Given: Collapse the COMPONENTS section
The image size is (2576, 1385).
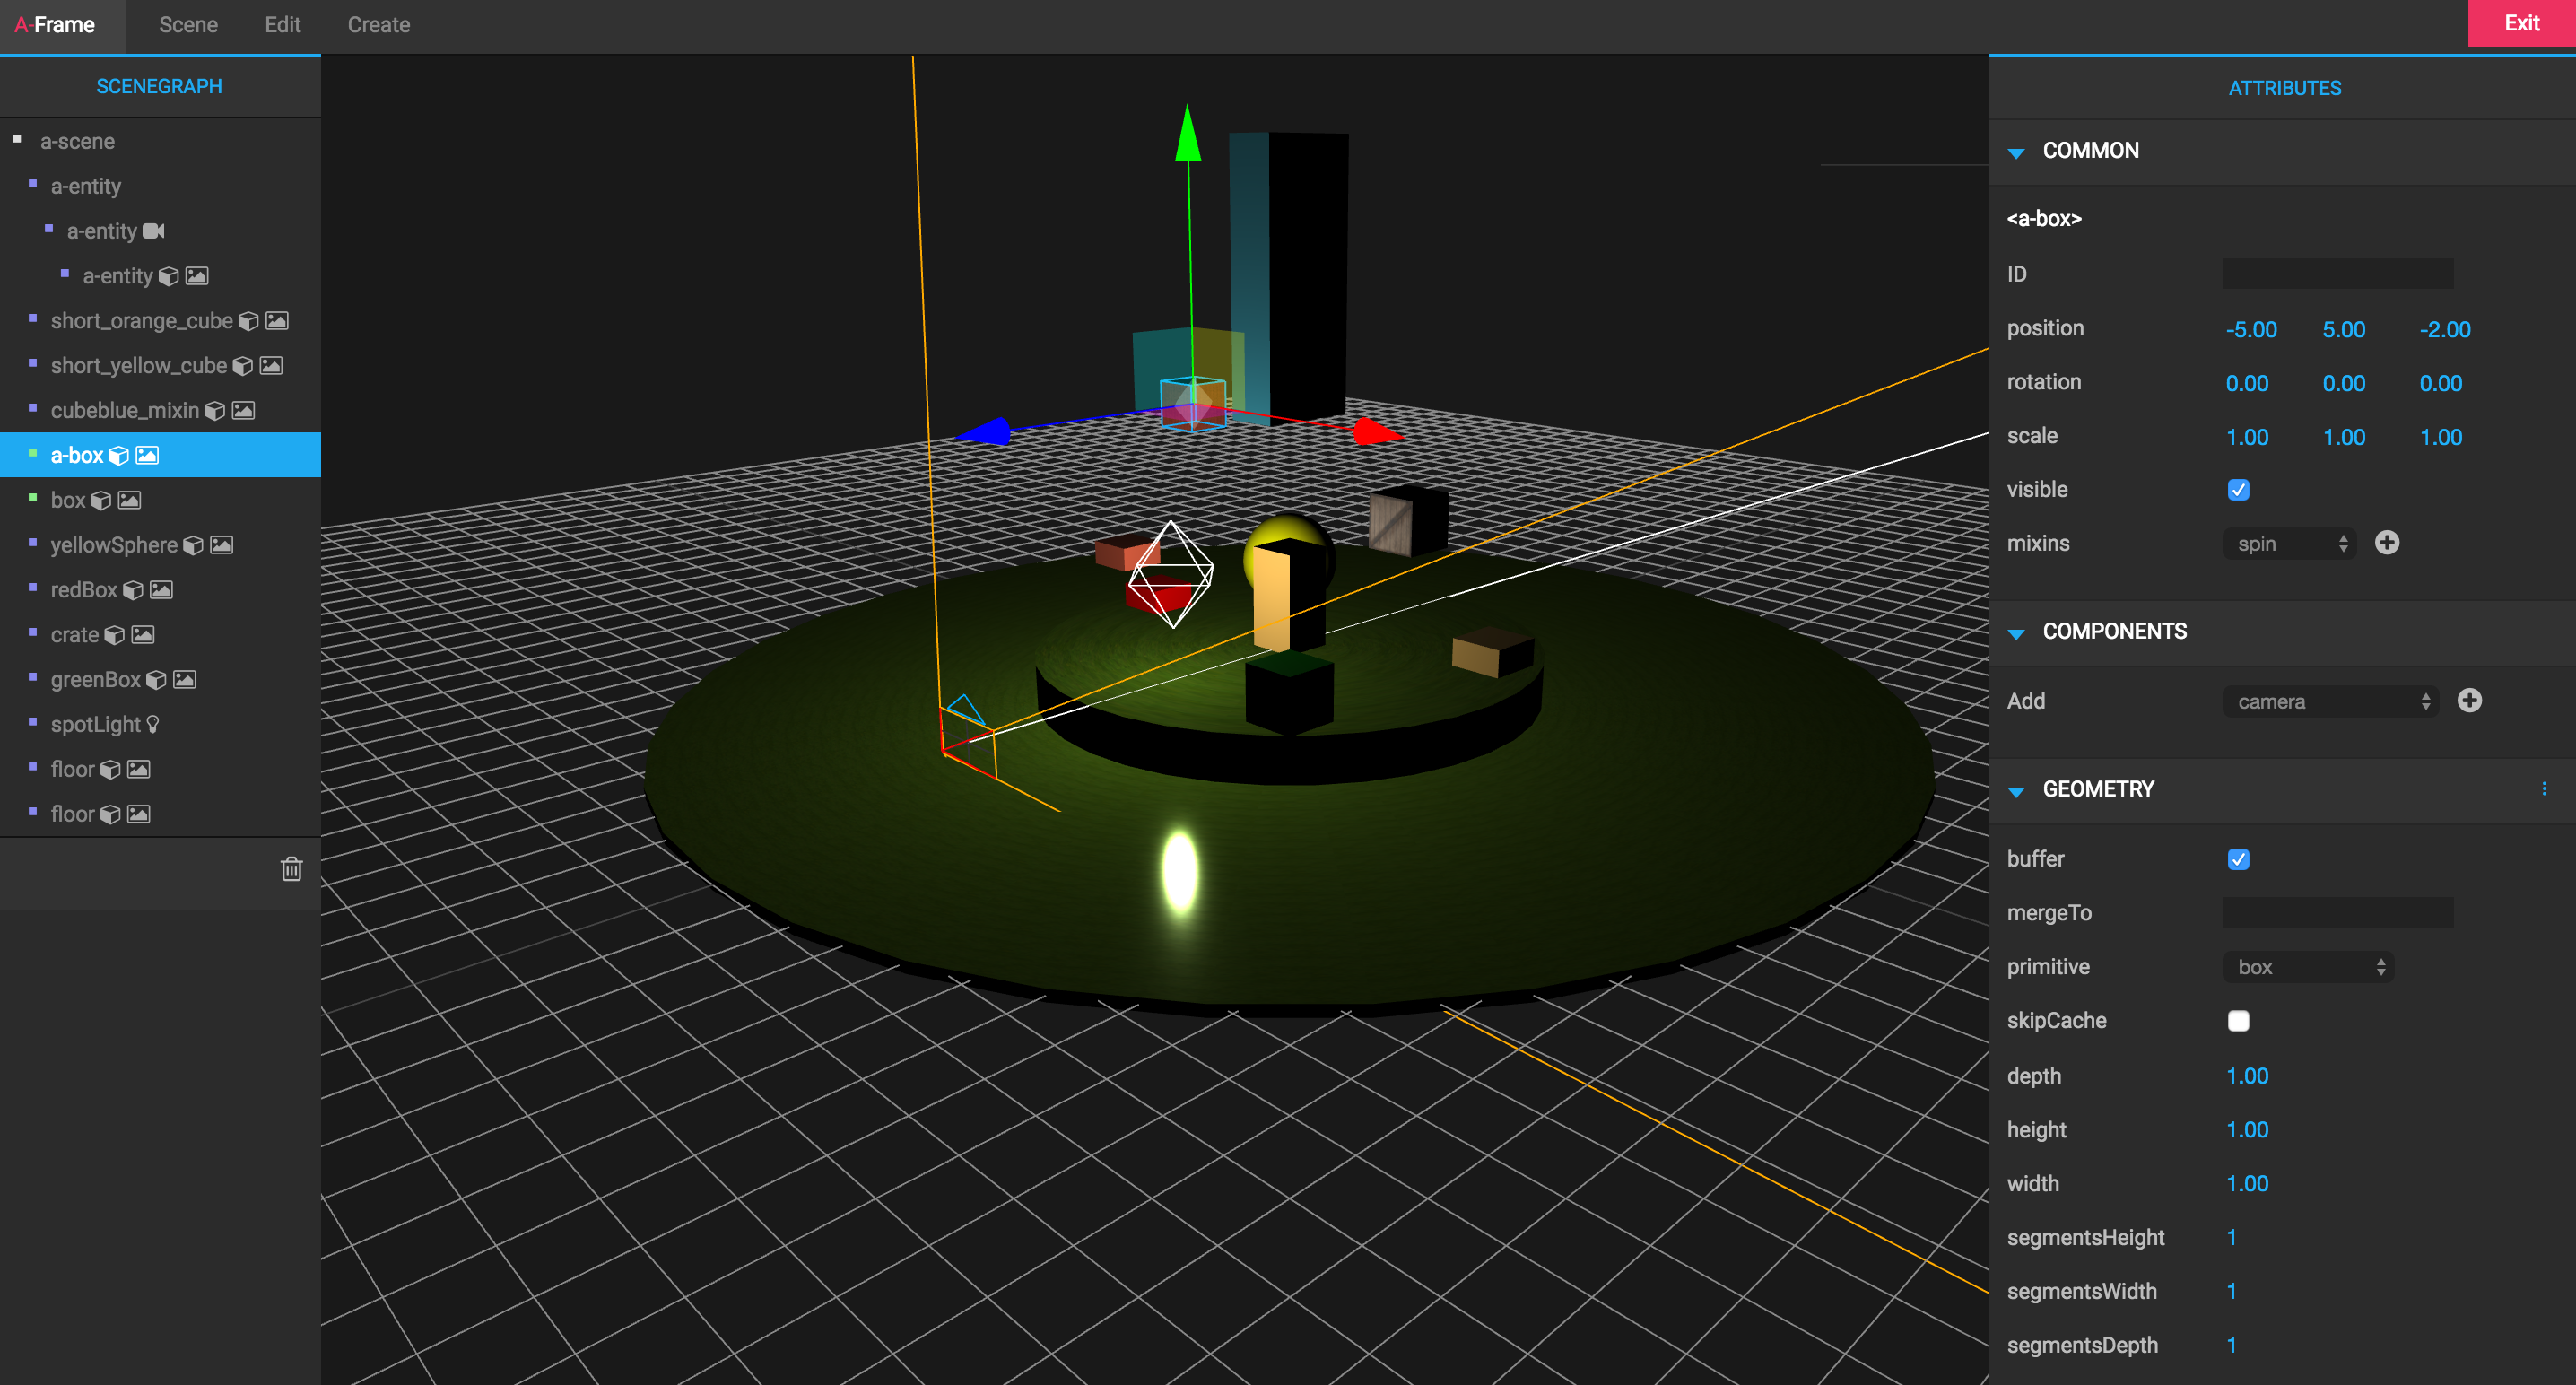Looking at the screenshot, I should tap(2016, 632).
